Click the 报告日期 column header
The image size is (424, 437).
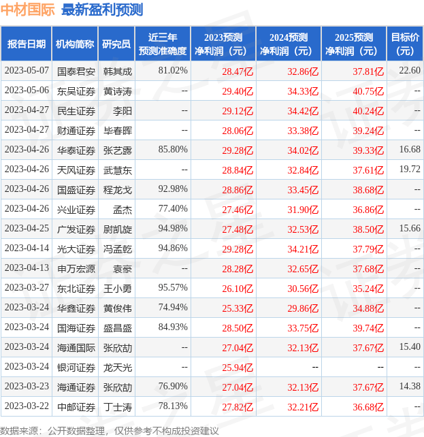pos(26,44)
